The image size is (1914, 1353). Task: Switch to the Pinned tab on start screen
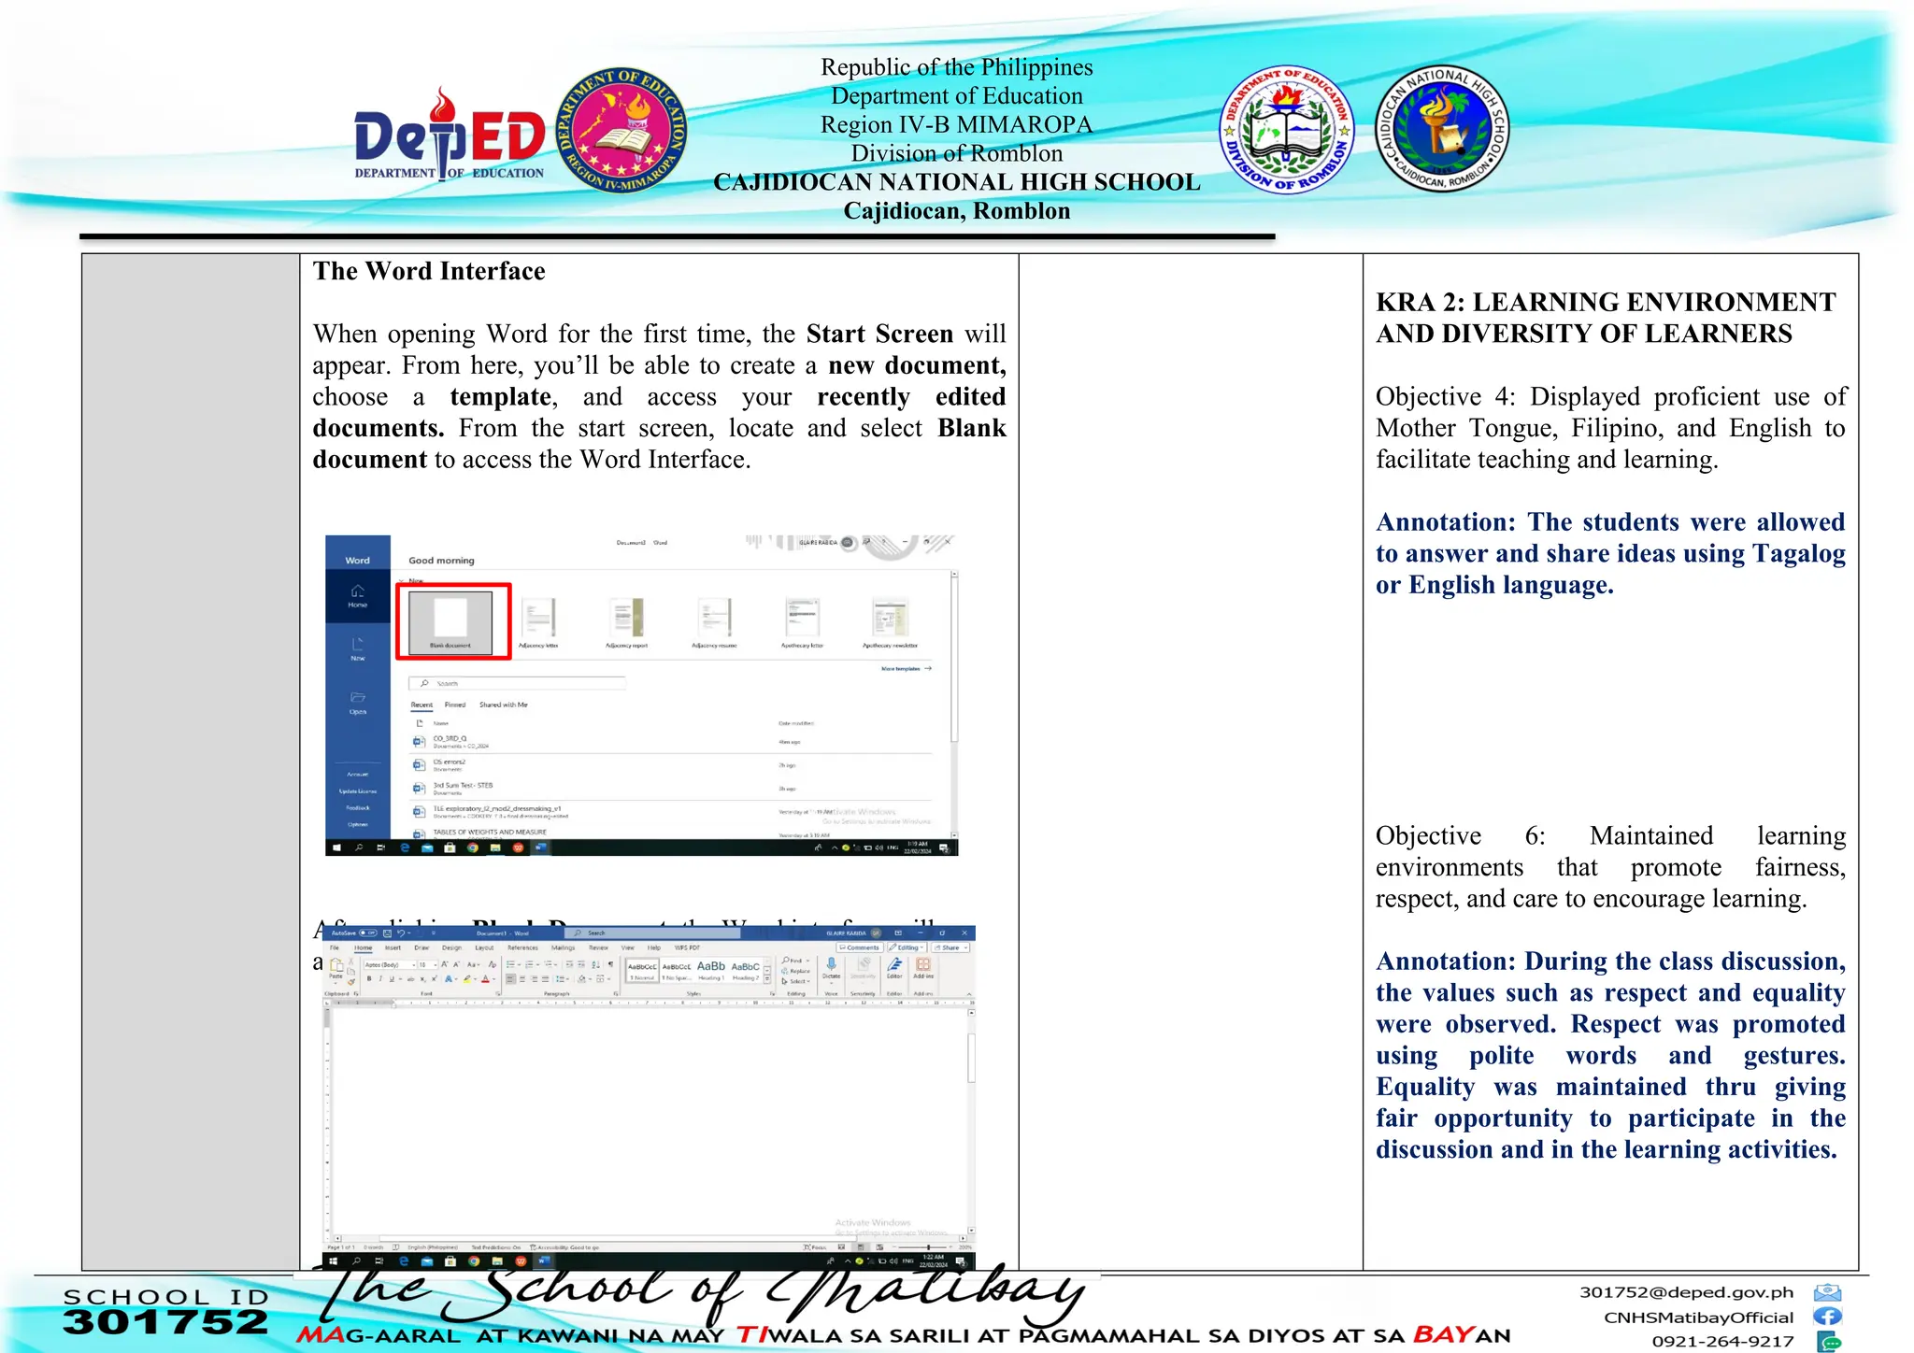455,705
